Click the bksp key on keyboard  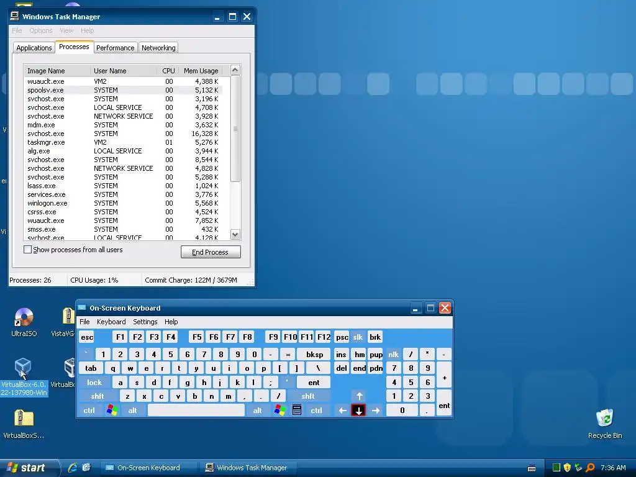[x=314, y=355]
